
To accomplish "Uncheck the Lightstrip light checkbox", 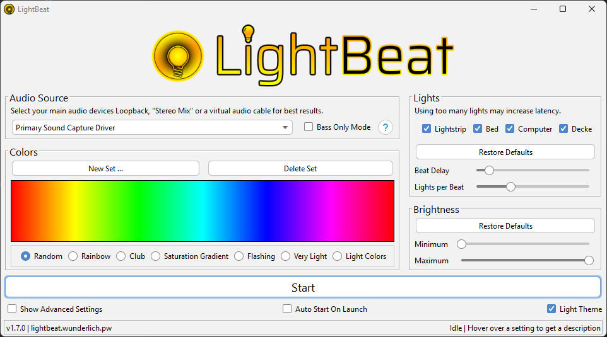I will [427, 129].
